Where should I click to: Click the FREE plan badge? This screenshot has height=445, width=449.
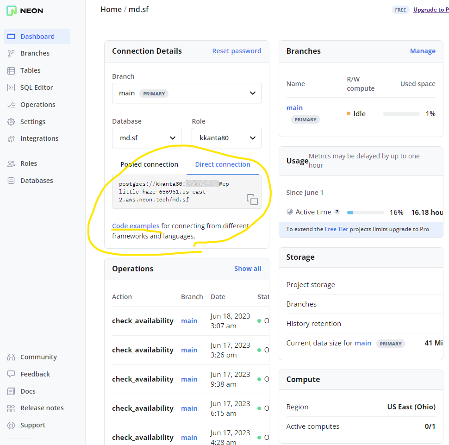400,10
